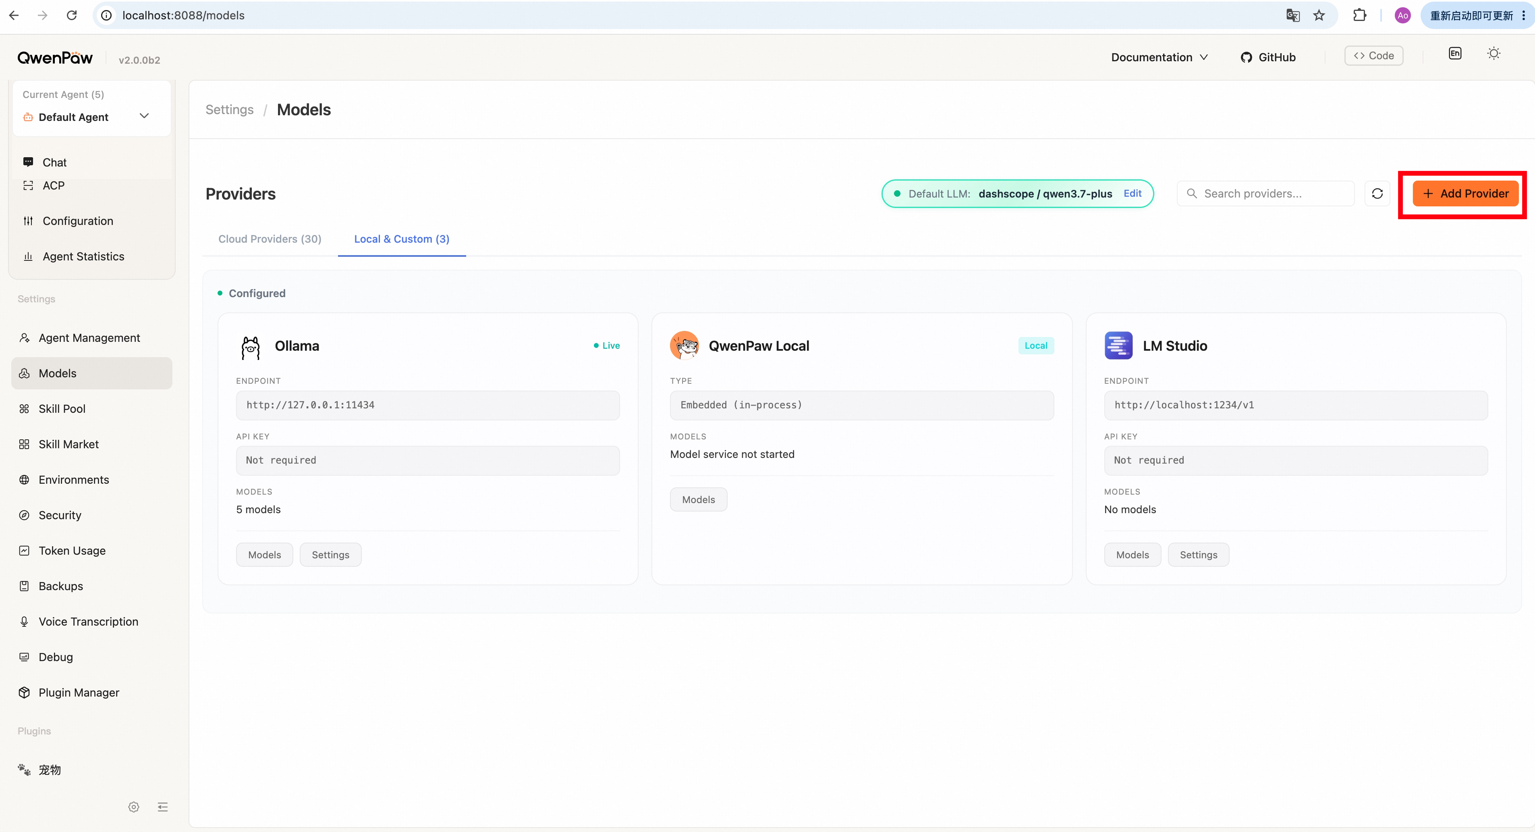Click the LM Studio endpoint http://localhost:1234/v1 field

1296,405
